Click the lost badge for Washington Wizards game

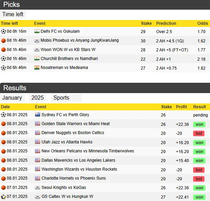pyautogui.click(x=199, y=170)
